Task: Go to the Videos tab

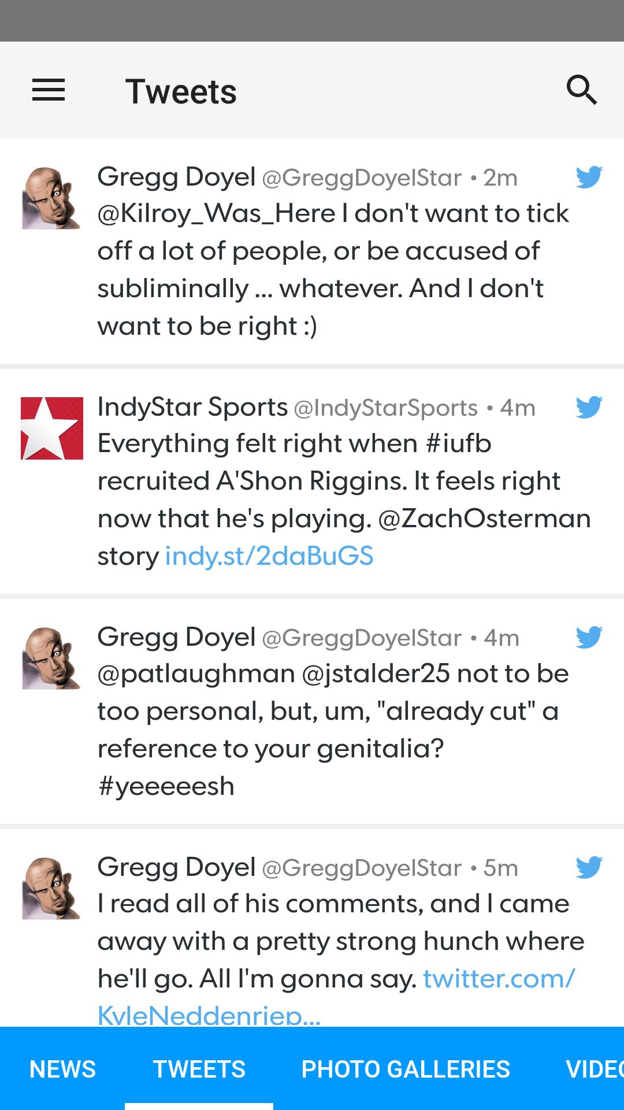Action: (x=594, y=1070)
